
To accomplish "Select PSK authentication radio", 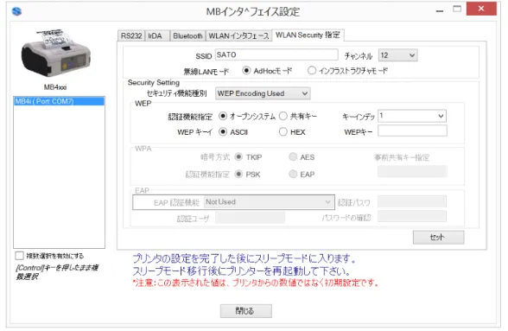I will tap(238, 175).
